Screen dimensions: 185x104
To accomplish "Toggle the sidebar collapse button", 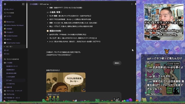I will (23, 4).
